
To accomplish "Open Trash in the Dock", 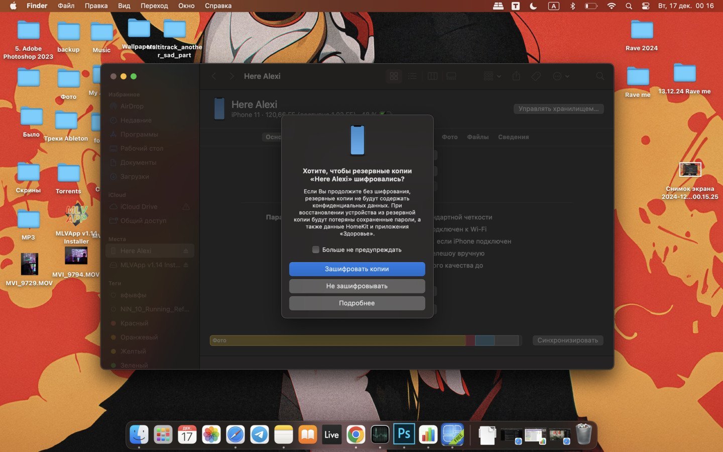I will (x=584, y=435).
